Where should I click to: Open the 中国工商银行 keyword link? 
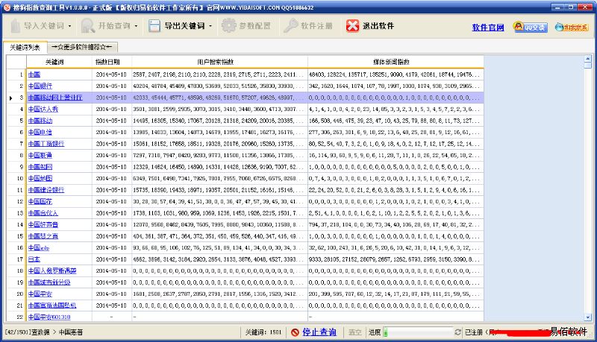46,144
